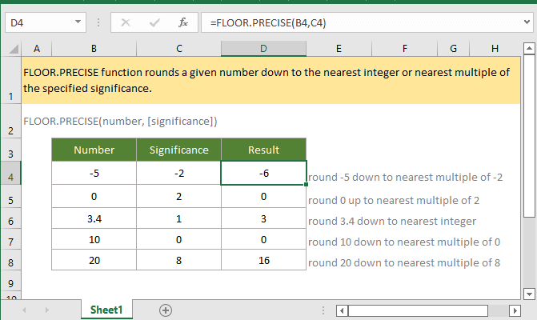Select the Result cell showing 16

pos(263,262)
